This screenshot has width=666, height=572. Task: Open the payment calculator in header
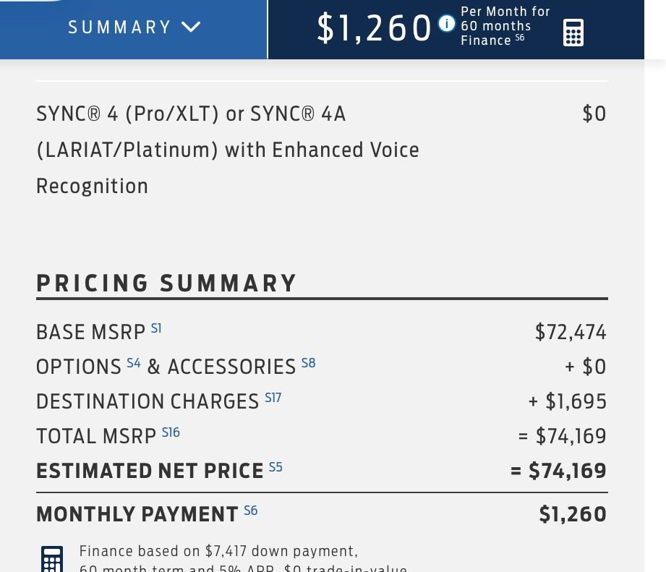pos(573,33)
